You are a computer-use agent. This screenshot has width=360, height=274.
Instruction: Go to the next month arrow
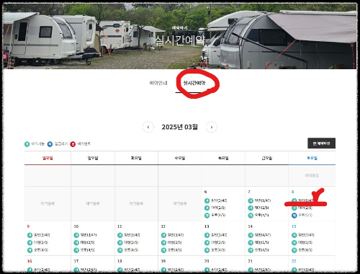coord(212,127)
